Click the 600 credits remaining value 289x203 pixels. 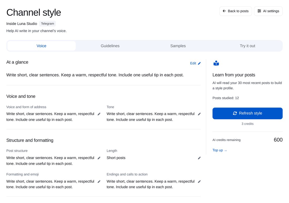(x=278, y=140)
